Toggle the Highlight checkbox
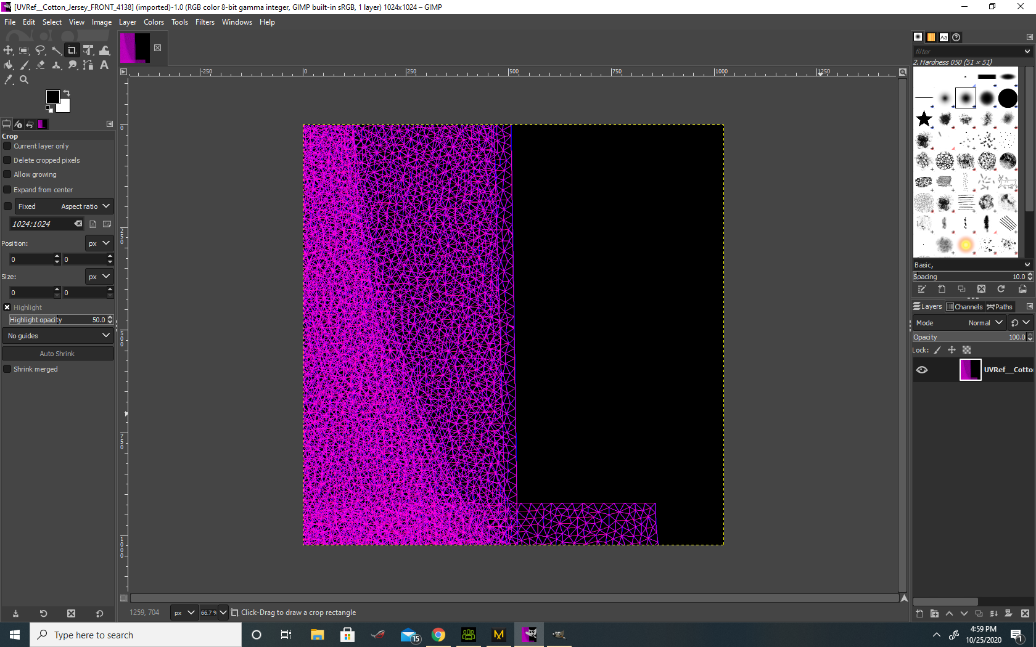Screen dimensions: 1036x647 (7, 307)
